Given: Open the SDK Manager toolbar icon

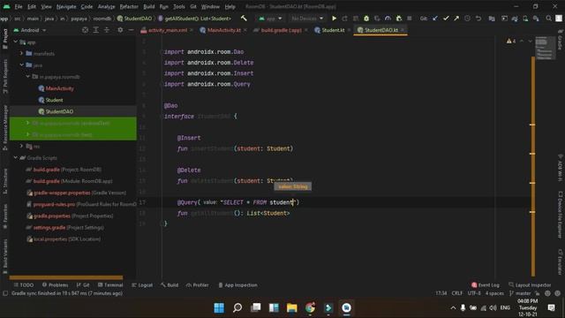Looking at the screenshot, I should point(536,18).
